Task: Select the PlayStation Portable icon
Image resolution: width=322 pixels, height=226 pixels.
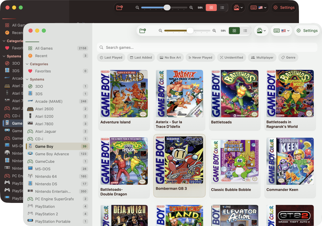Action: 30,221
